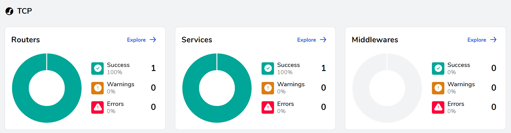The width and height of the screenshot is (511, 133).
Task: Click the Routers Errors triangle icon
Action: tap(97, 107)
